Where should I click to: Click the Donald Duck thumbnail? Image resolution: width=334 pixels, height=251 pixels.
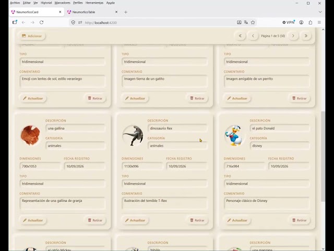coord(234,135)
